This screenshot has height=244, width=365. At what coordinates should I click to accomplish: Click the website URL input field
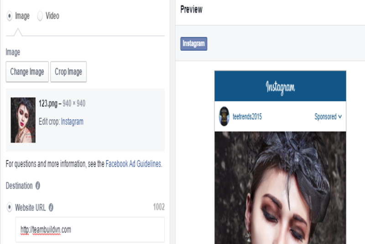(90, 229)
